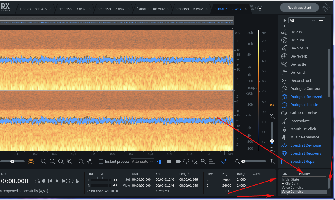Toggle the Time-frequency selection tool

(x=169, y=162)
